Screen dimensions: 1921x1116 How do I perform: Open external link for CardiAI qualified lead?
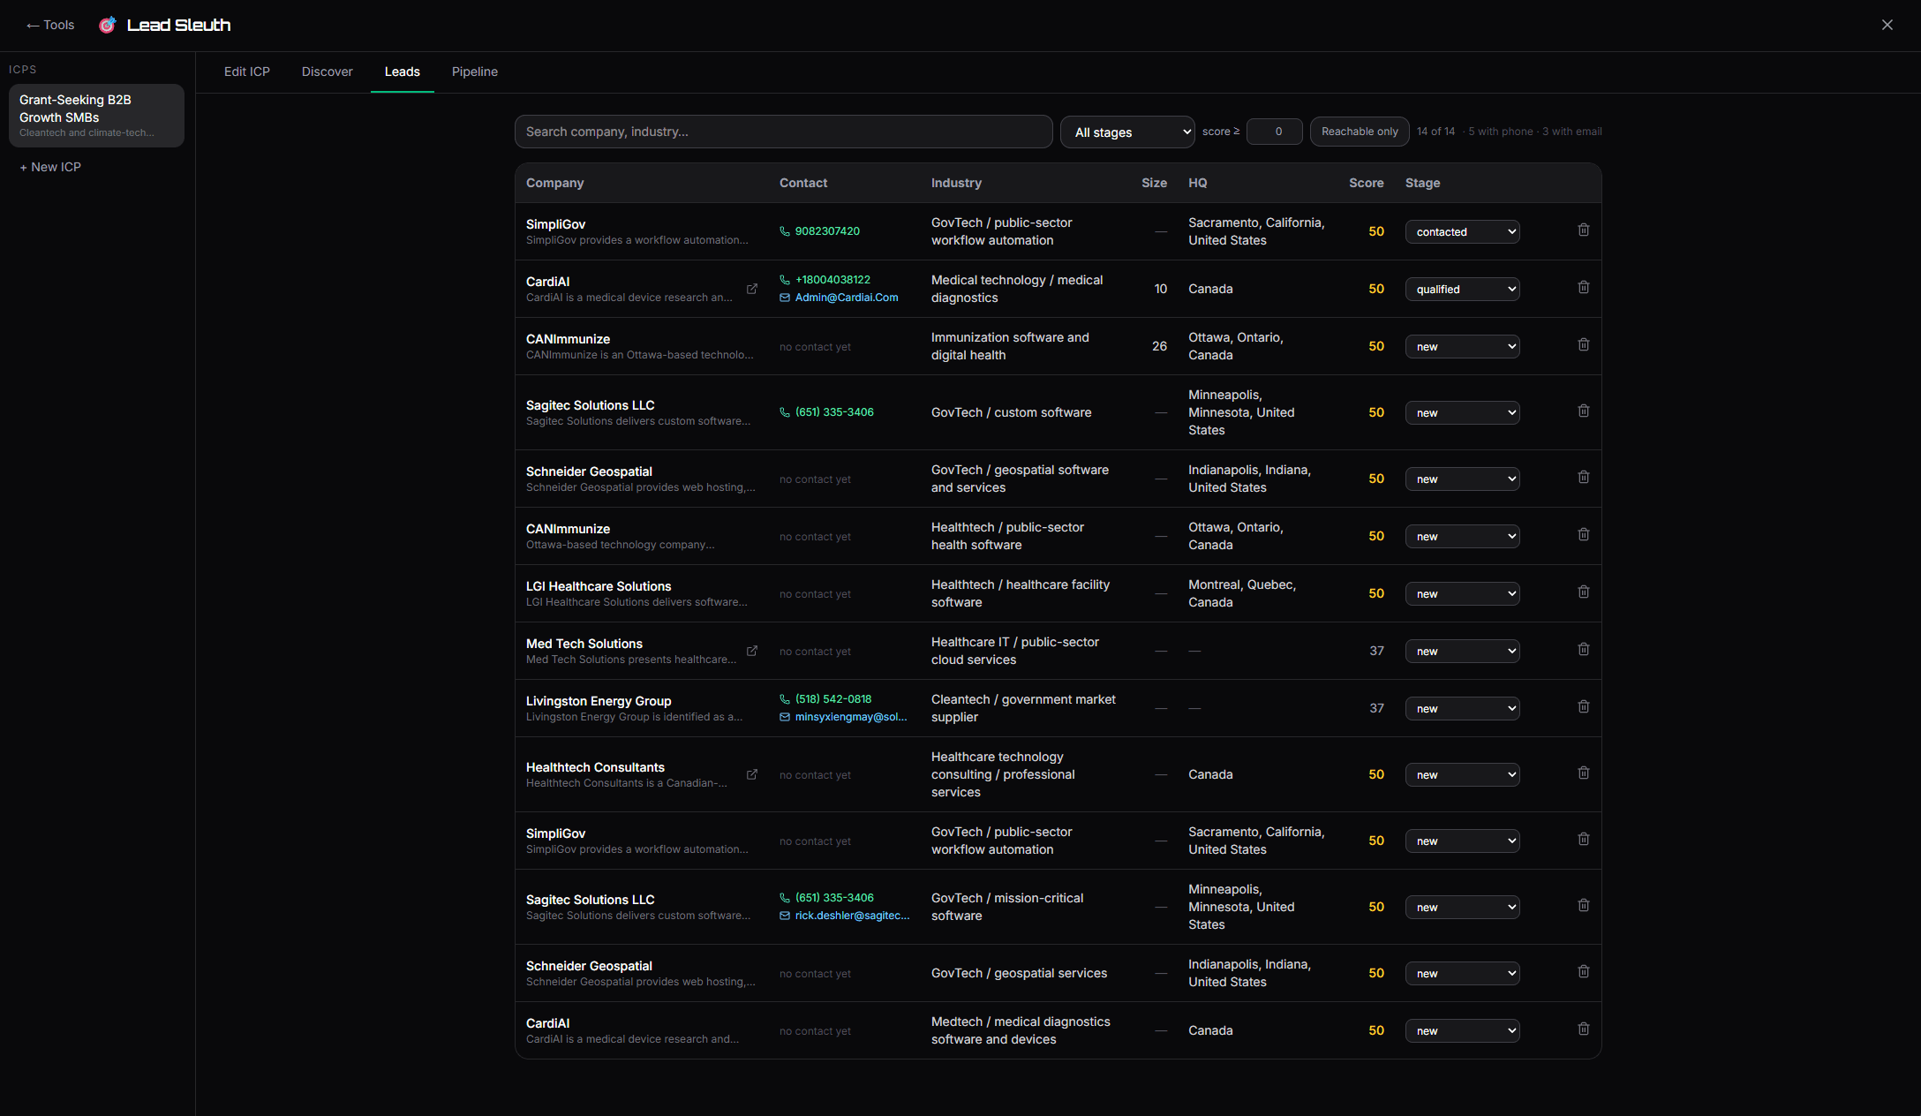click(x=752, y=289)
